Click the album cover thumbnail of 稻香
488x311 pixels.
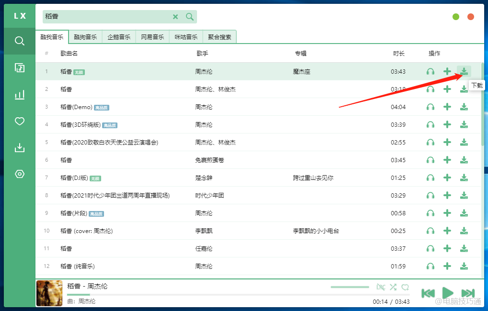coord(49,293)
